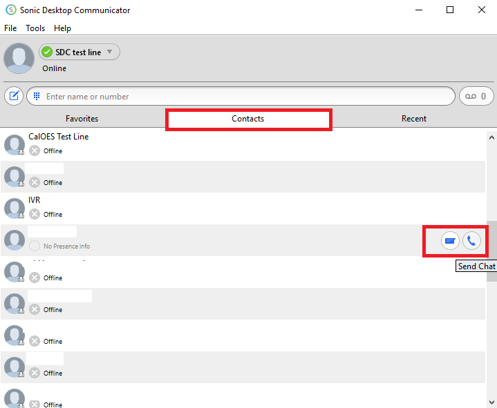Open the SDC test line status dropdown
The width and height of the screenshot is (497, 408).
79,52
